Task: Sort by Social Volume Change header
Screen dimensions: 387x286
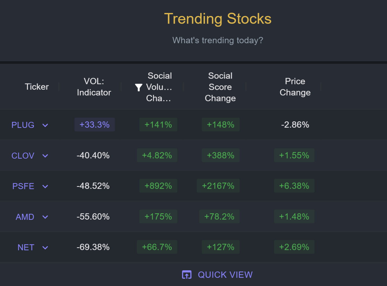Action: pos(159,87)
